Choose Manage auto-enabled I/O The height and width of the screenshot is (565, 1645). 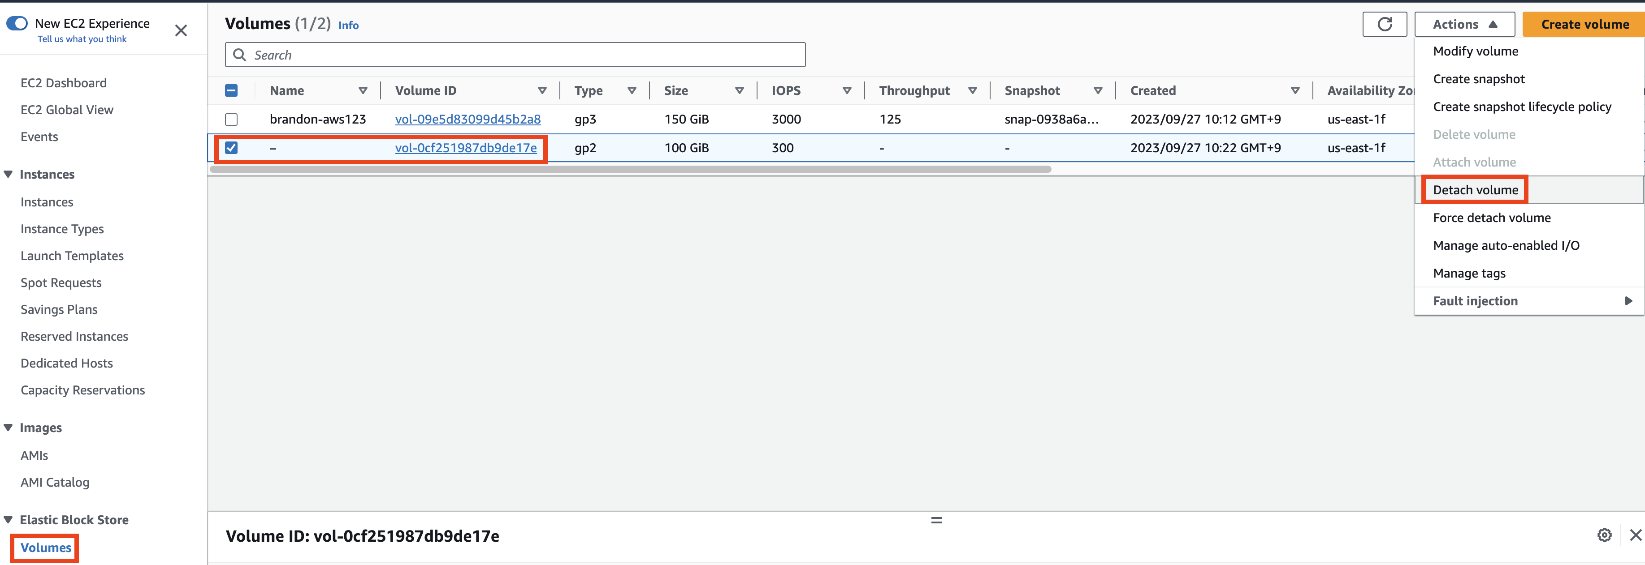click(x=1506, y=245)
